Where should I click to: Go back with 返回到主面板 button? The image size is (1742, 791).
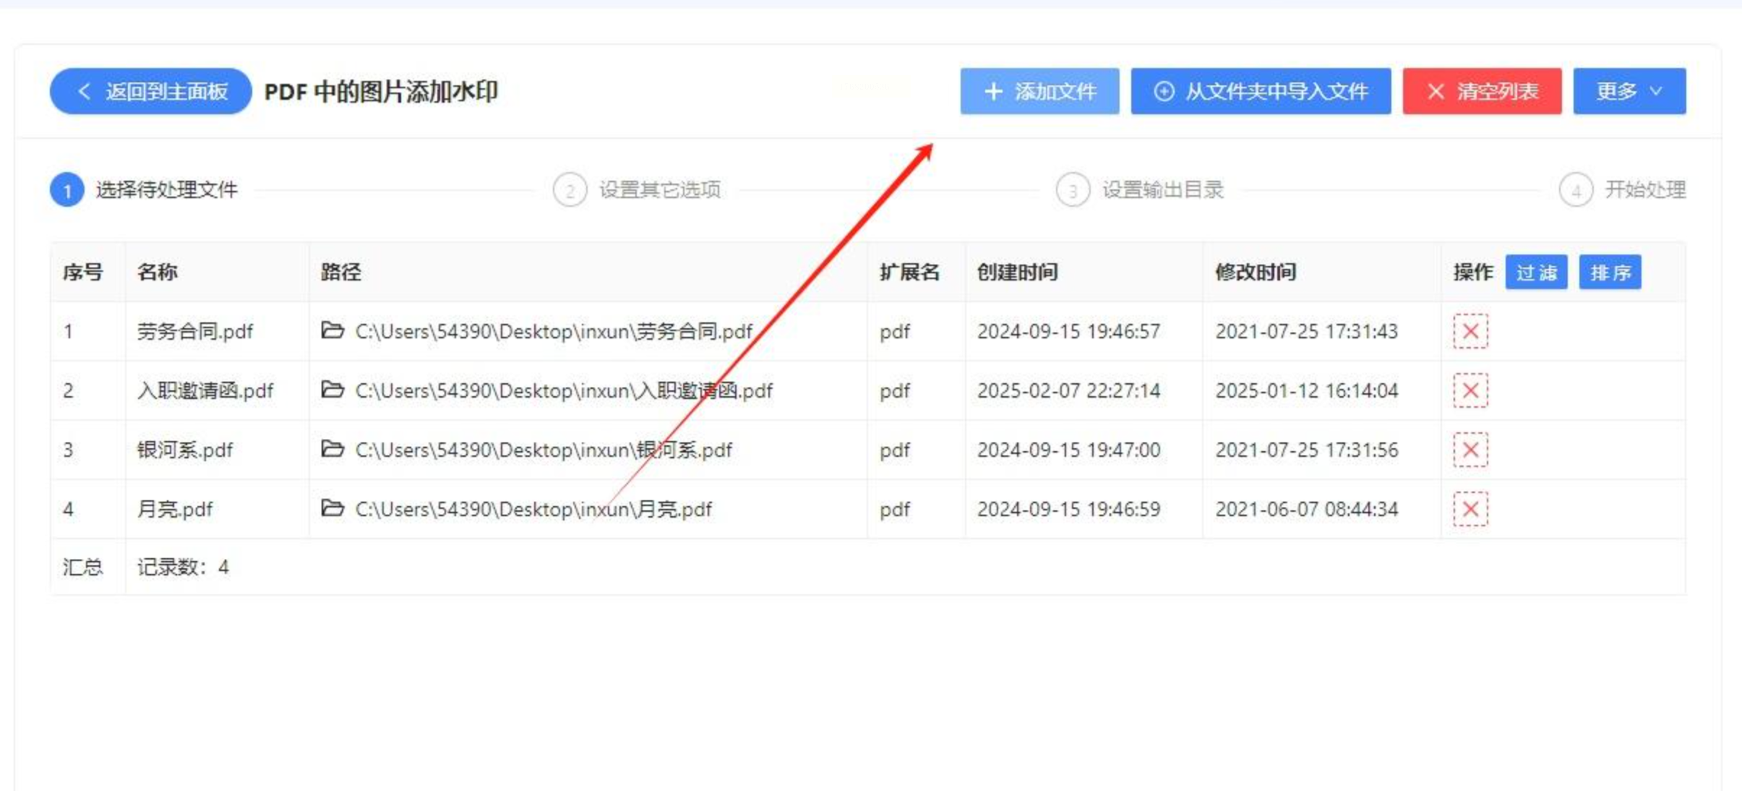[x=150, y=91]
